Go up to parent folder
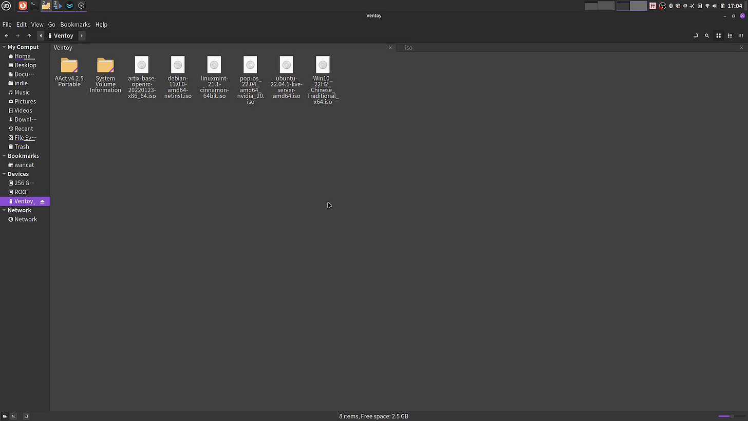Viewport: 748px width, 421px height. [x=29, y=35]
